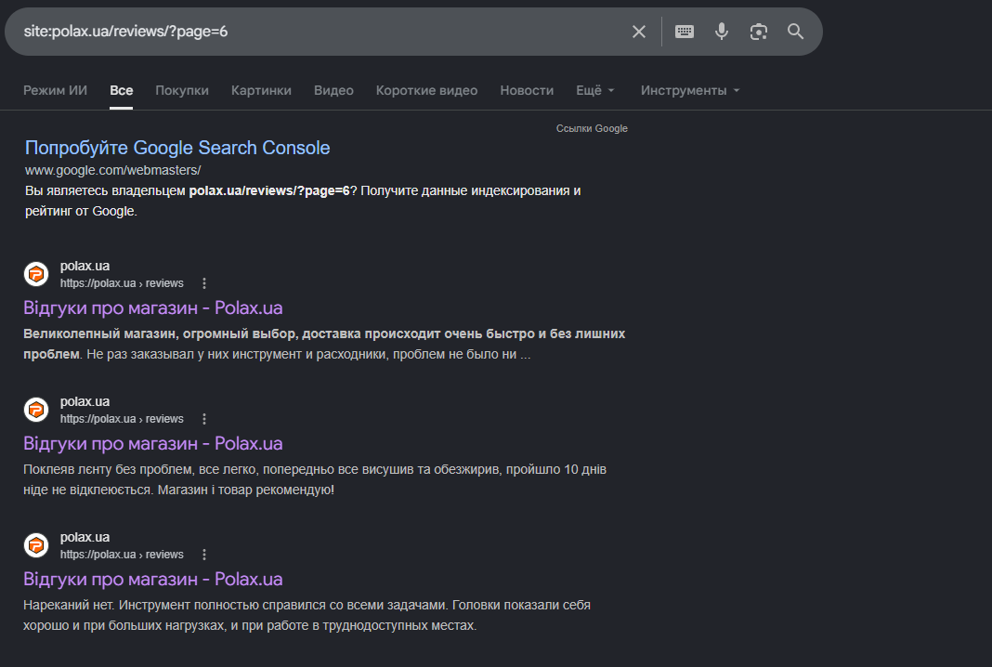Clear the search query with the X icon

point(639,32)
